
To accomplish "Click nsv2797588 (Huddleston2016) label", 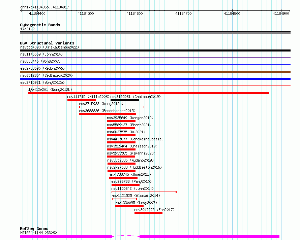I will point(134,167).
